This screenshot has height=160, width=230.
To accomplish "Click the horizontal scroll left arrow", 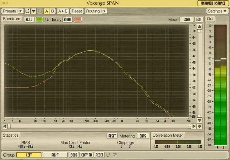I will (x=5, y=126).
